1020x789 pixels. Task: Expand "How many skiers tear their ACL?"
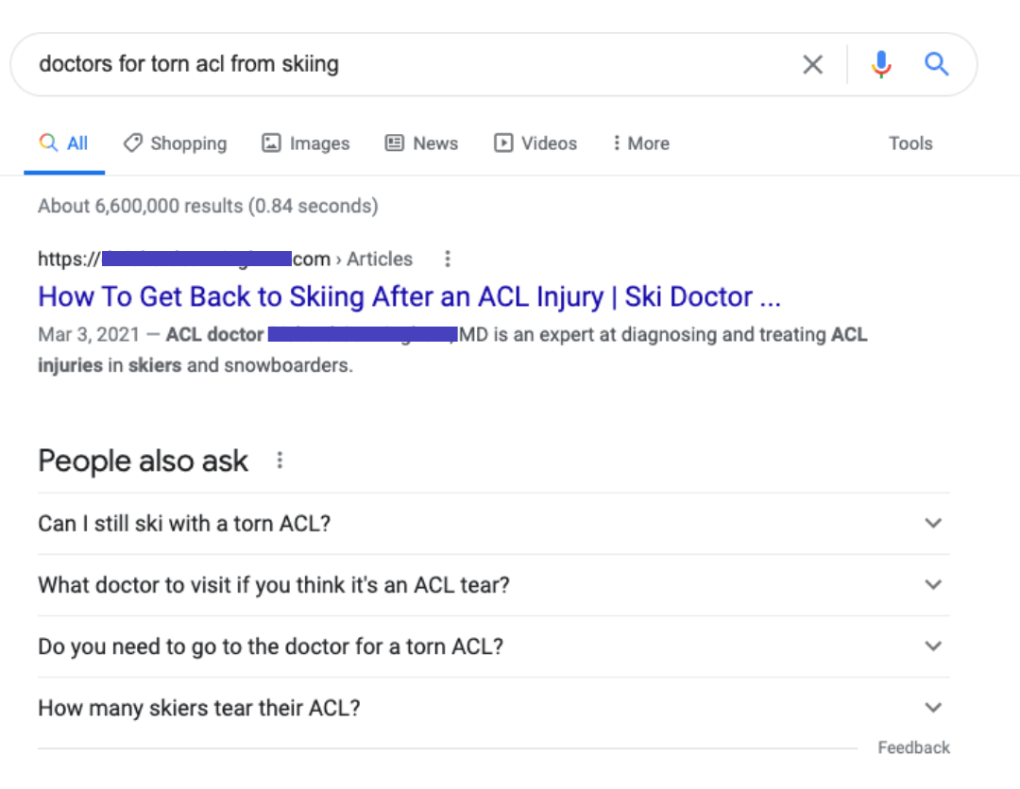[x=933, y=708]
